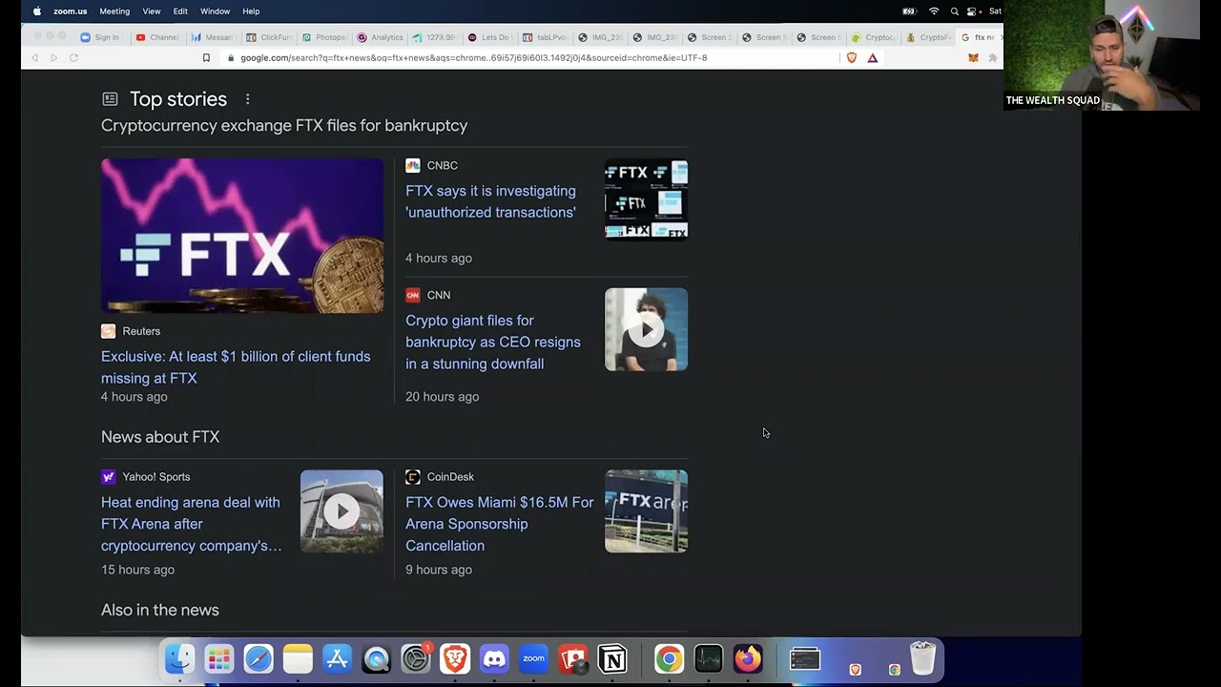Viewport: 1221px width, 687px height.
Task: Click the minimized window in the dock
Action: [x=804, y=659]
